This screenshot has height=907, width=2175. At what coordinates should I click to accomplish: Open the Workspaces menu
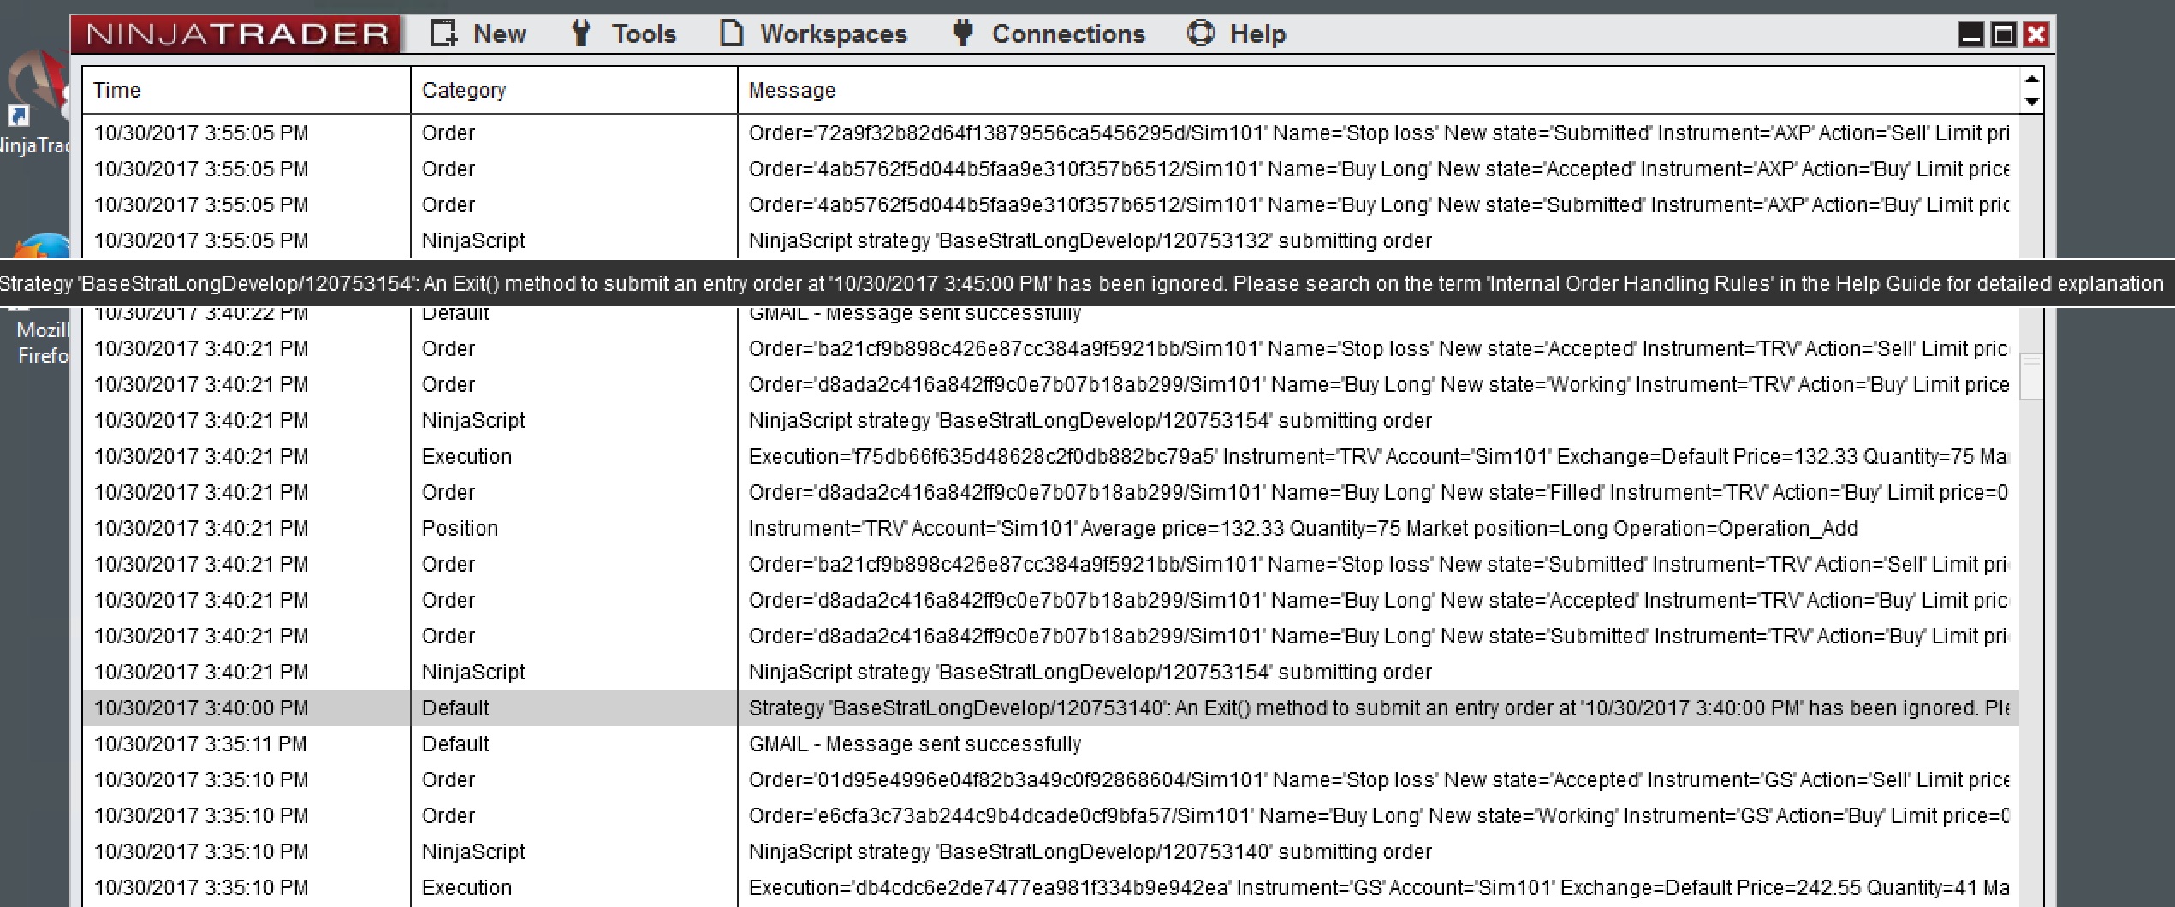tap(813, 34)
